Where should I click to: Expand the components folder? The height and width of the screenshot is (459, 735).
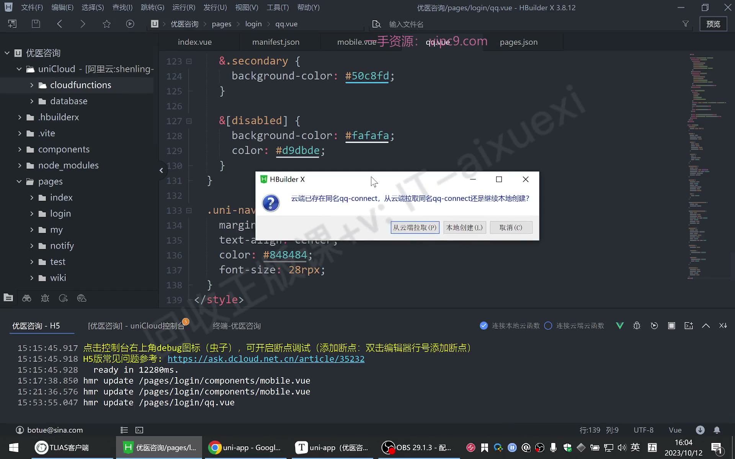click(x=20, y=149)
